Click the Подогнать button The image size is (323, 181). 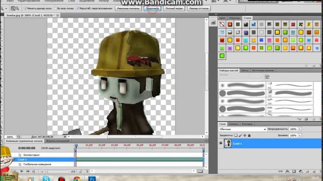click(152, 9)
